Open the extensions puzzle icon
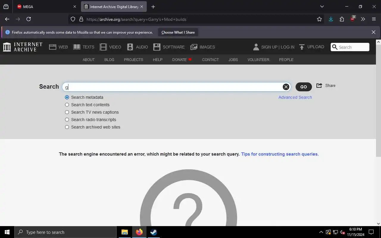Screen dimensions: 381x238 pos(342,19)
